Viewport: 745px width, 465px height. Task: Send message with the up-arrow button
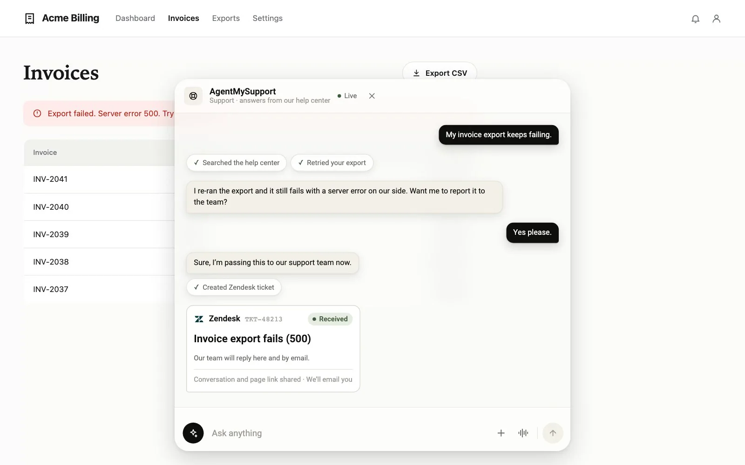(x=553, y=433)
